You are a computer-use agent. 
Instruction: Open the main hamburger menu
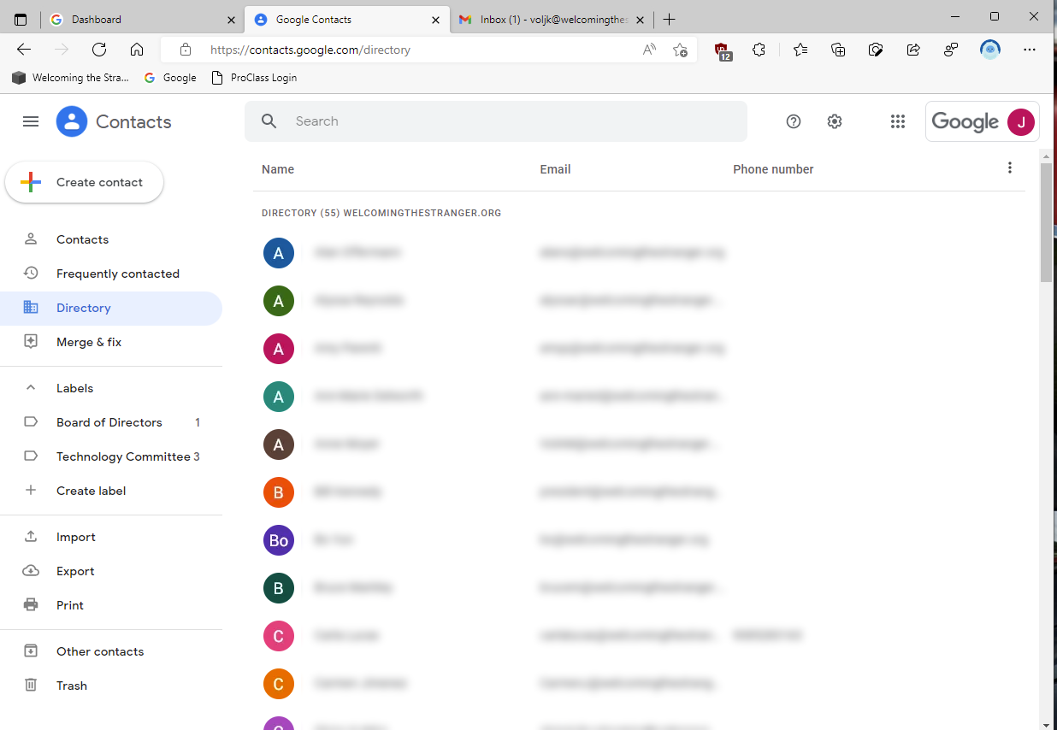click(x=31, y=121)
